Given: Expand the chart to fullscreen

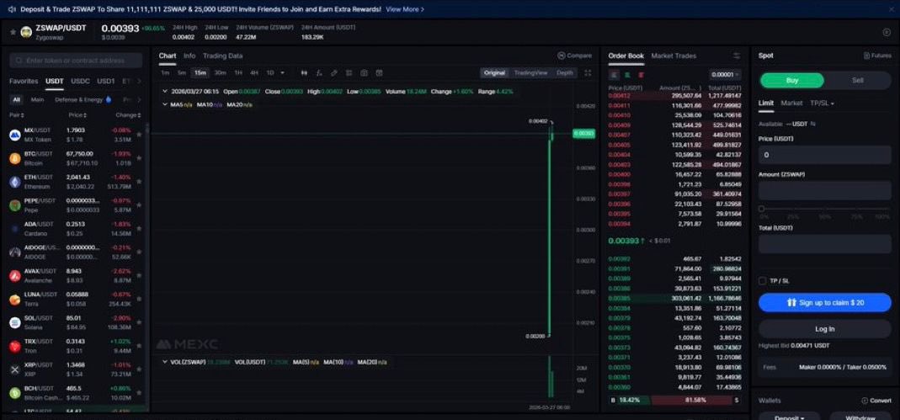Looking at the screenshot, I should 377,73.
